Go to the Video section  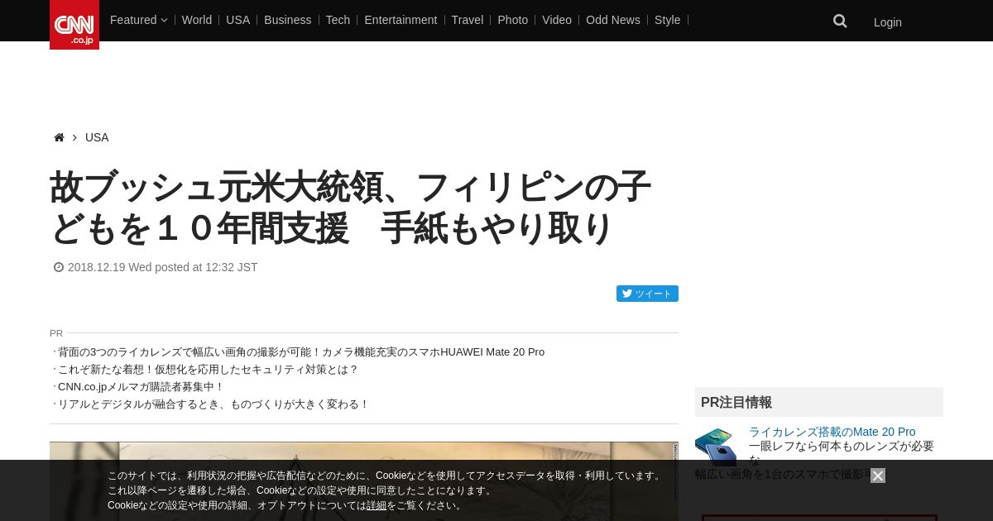557,20
